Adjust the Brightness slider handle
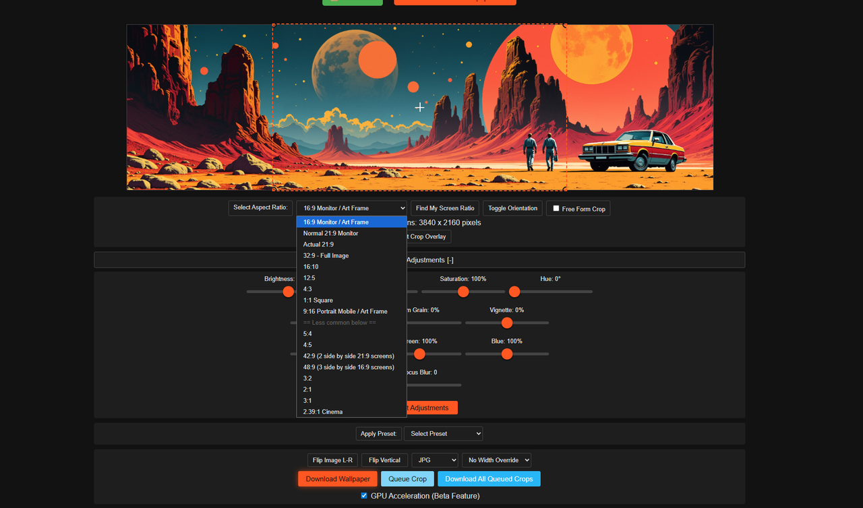863x508 pixels. point(289,292)
